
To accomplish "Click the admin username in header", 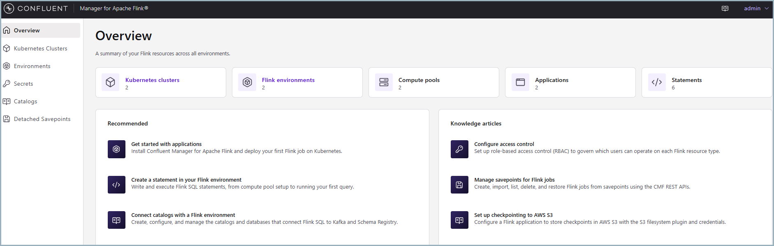I will [752, 9].
